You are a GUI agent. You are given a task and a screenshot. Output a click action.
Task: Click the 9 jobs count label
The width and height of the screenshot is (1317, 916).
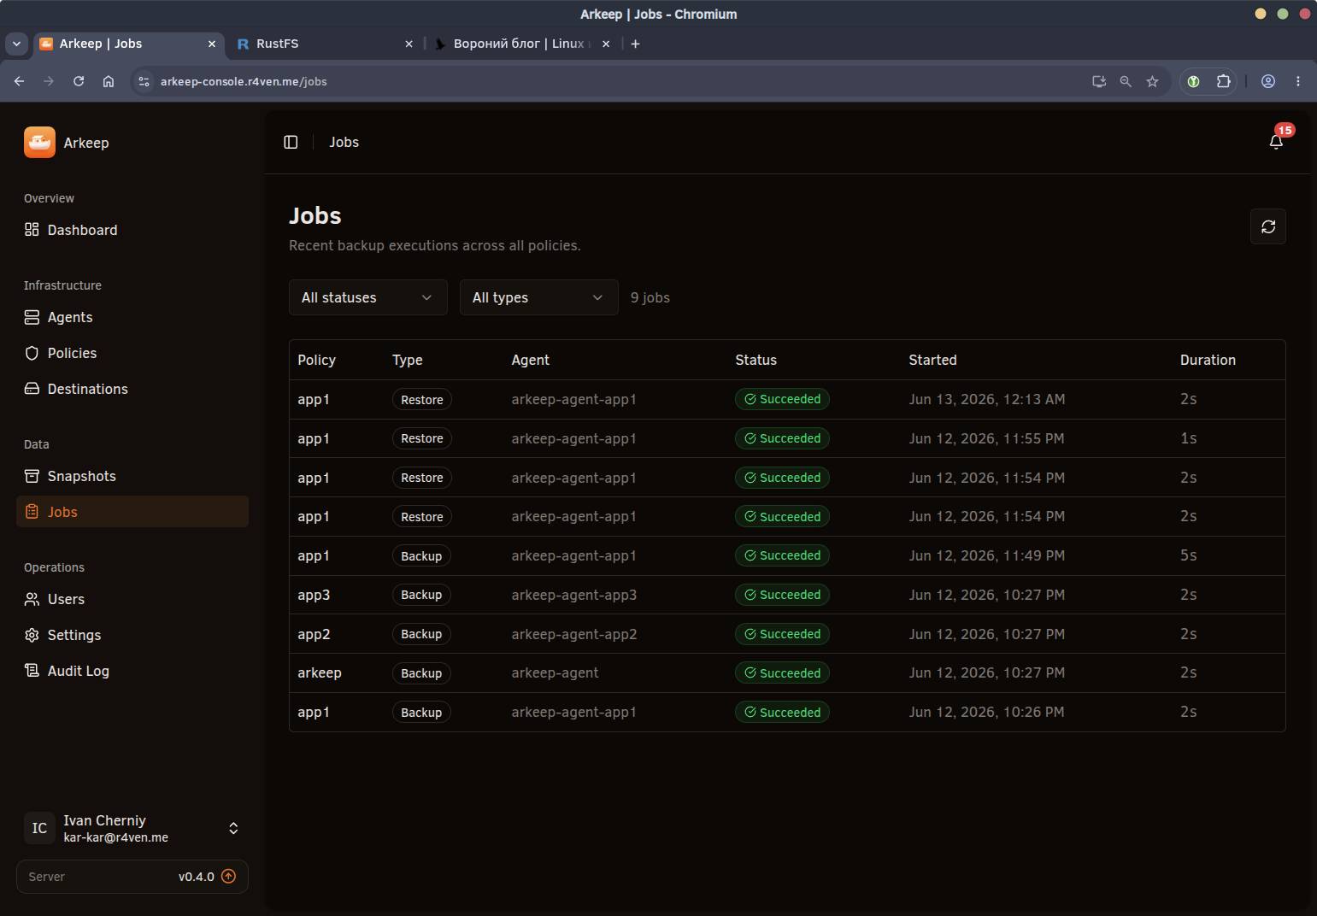point(650,297)
